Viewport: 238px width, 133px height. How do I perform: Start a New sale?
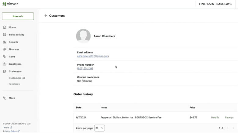18,16
